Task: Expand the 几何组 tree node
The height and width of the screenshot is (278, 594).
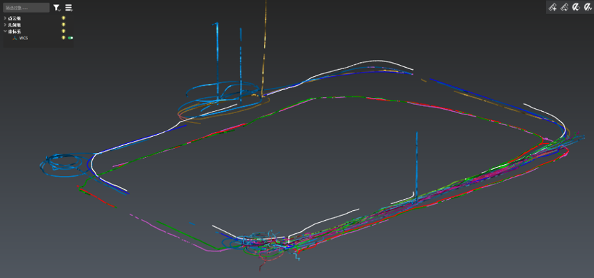Action: 5,24
